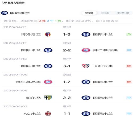Screen dimensions: 133x117
Task: Click the 卡利亚里 team name
Action: 103,66
